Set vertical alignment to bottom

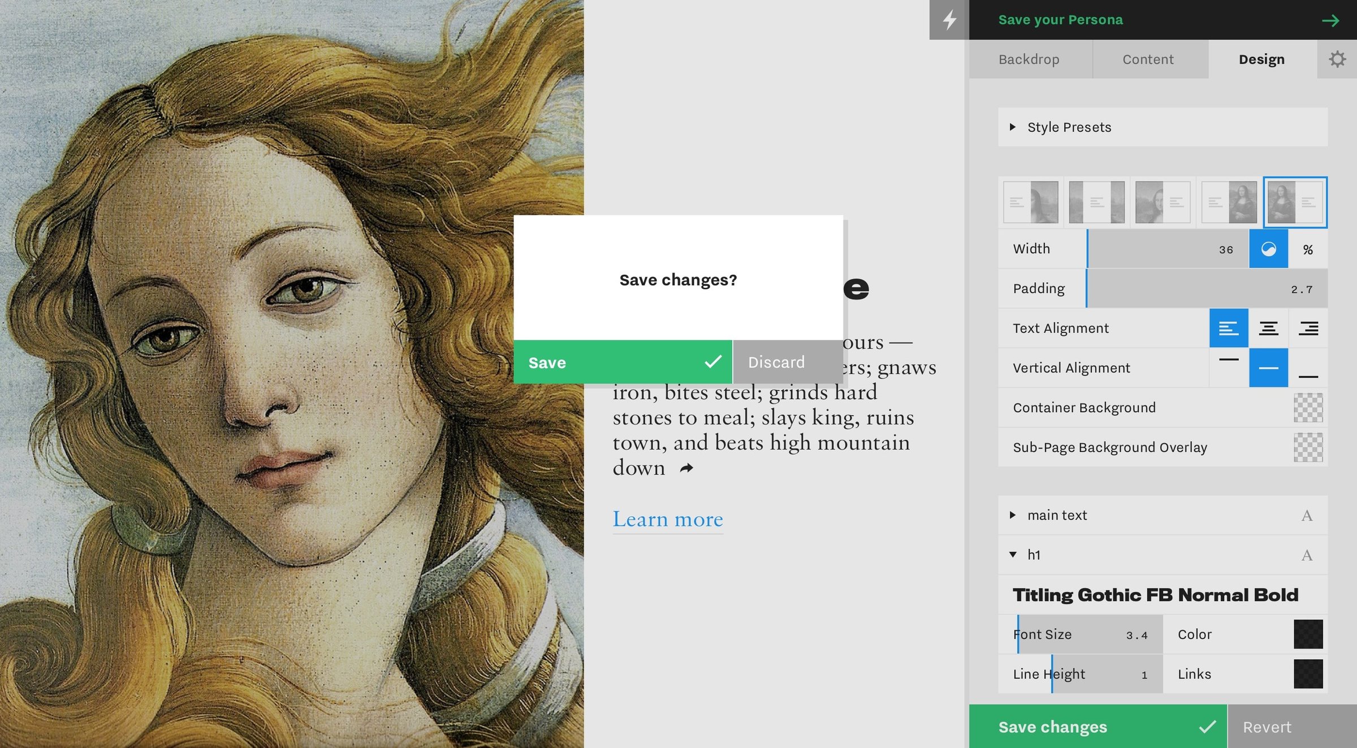[x=1308, y=367]
